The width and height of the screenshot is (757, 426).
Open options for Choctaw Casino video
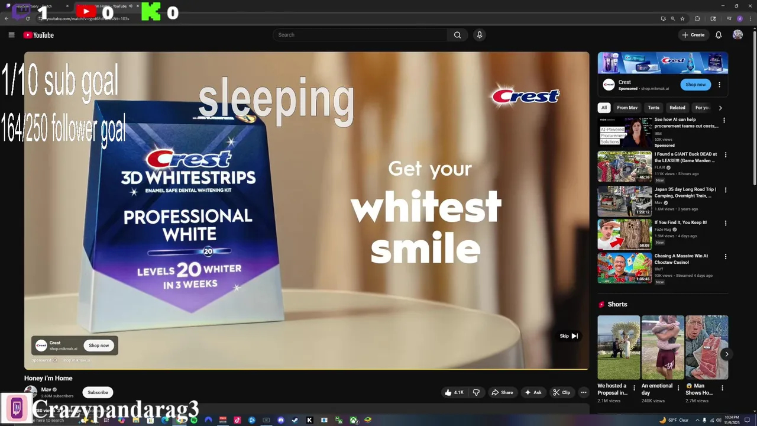pyautogui.click(x=726, y=257)
